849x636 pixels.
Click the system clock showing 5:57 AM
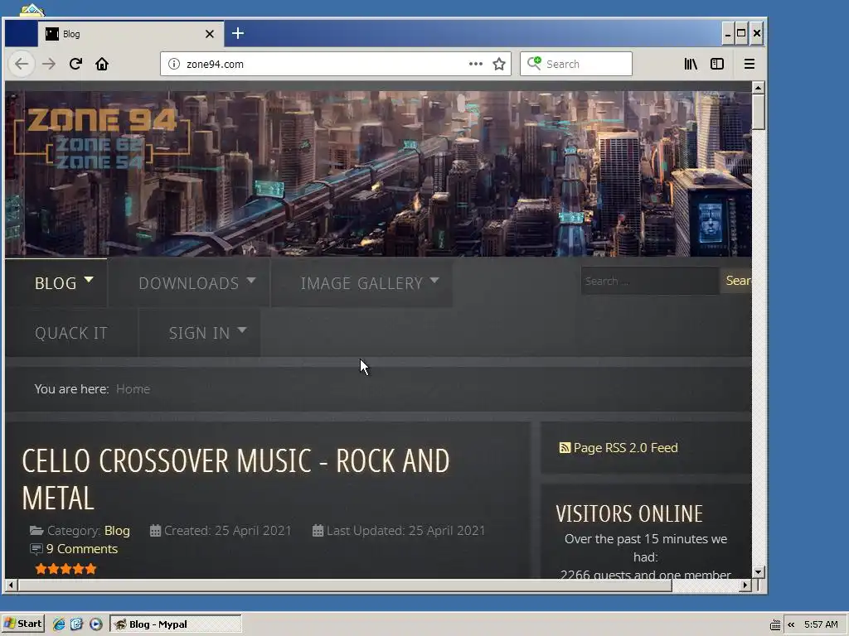coord(821,624)
